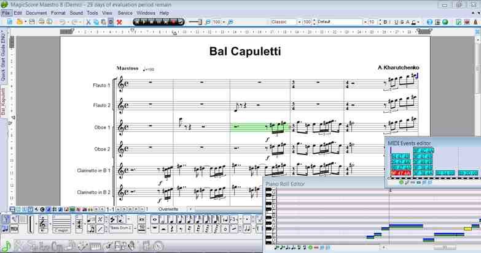The width and height of the screenshot is (481, 253).
Task: Toggle underline text formatting
Action: coord(396,22)
